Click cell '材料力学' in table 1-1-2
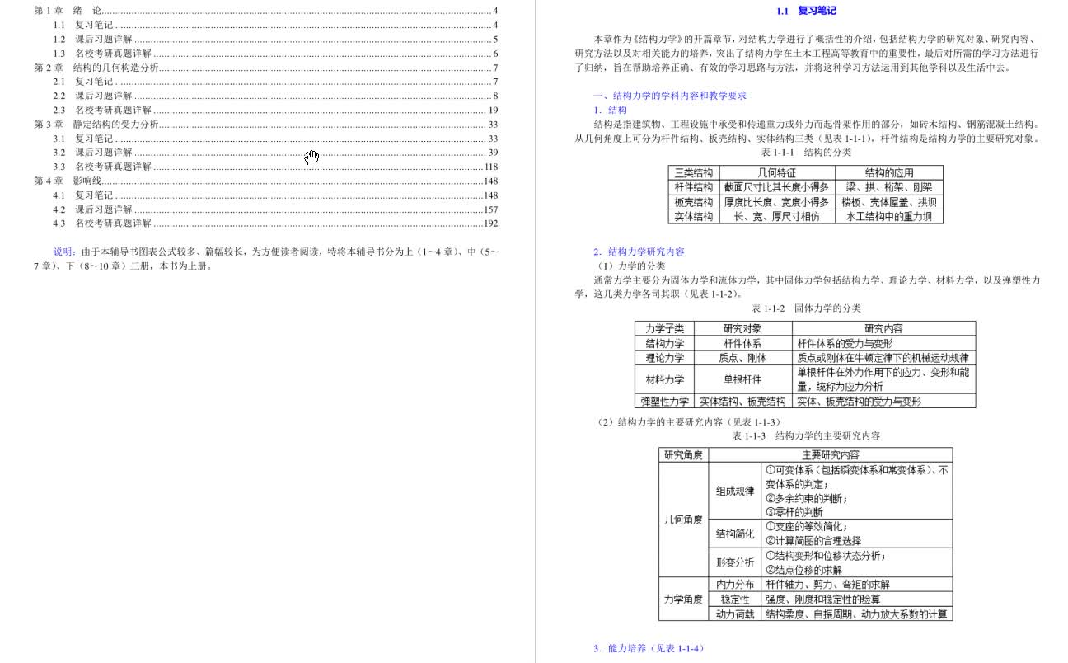The height and width of the screenshot is (663, 1068). [x=664, y=379]
